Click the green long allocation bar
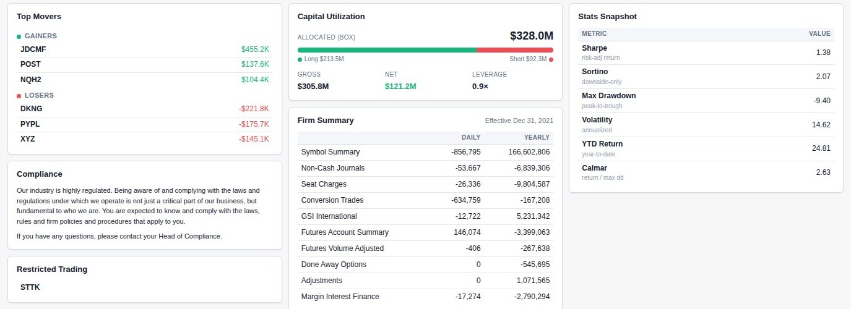 click(x=387, y=50)
